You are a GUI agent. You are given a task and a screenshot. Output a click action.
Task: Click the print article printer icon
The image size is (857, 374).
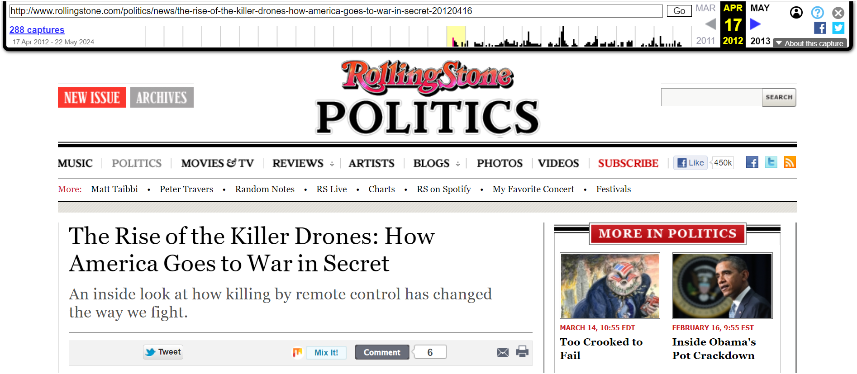click(x=522, y=352)
